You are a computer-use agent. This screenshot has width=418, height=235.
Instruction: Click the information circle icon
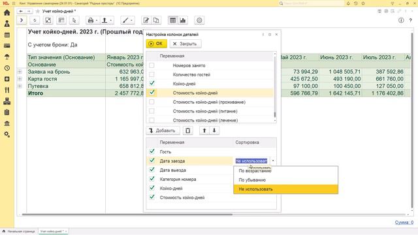[x=401, y=20]
